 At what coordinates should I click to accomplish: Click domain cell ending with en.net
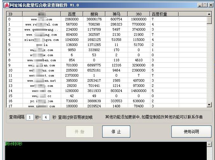click(41, 81)
